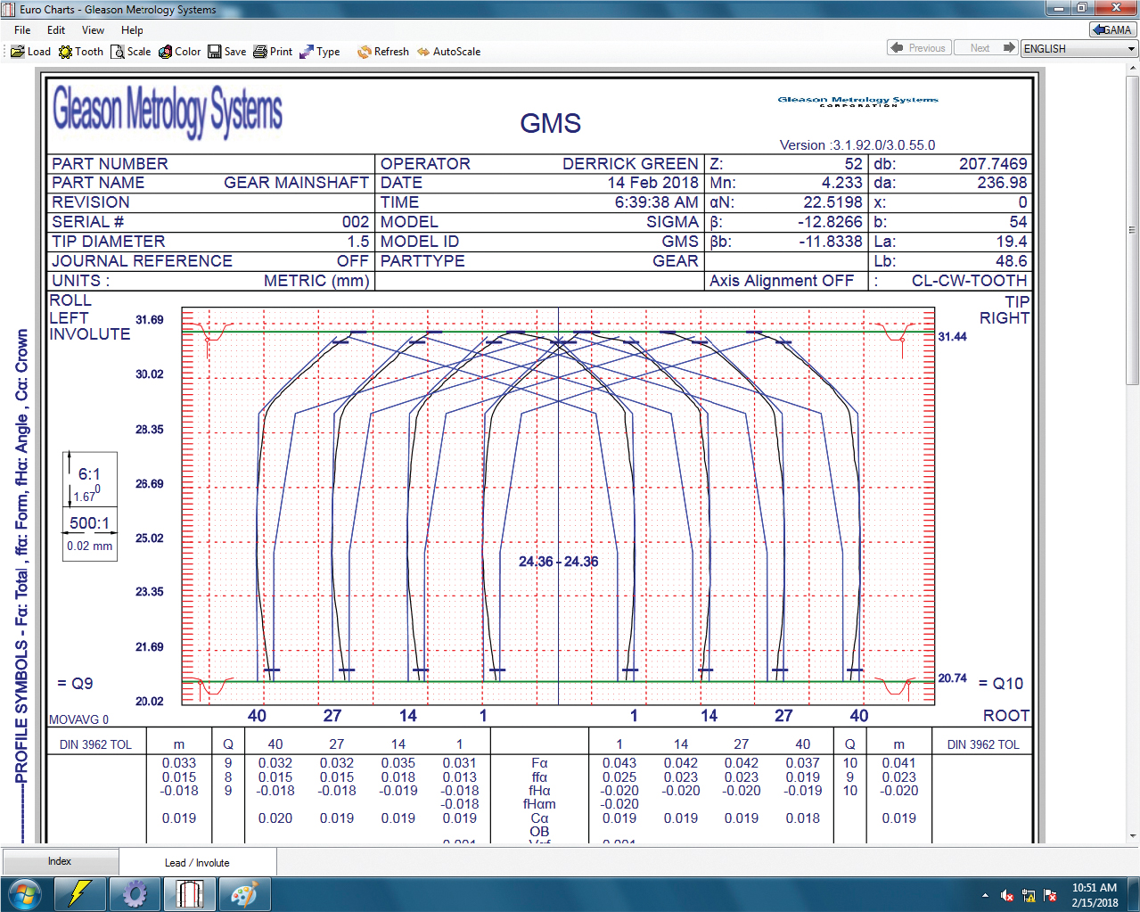Click the MOVAVG 0 label

click(x=78, y=719)
